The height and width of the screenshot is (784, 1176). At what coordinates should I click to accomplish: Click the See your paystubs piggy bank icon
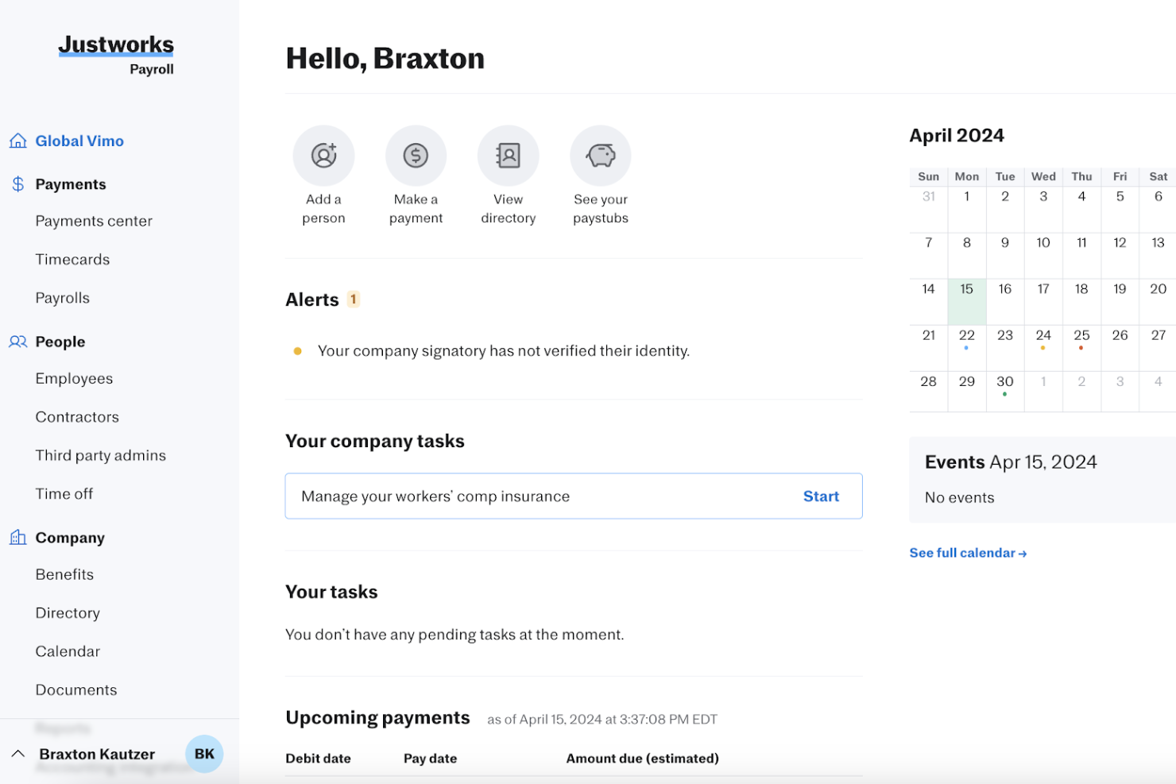(x=600, y=156)
